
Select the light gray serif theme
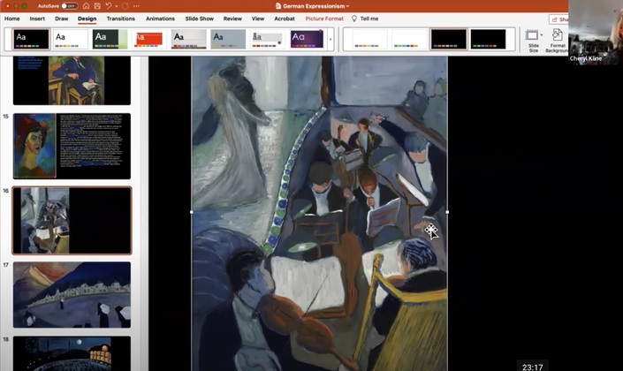coord(268,39)
